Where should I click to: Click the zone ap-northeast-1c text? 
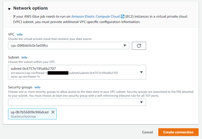tap(25, 77)
